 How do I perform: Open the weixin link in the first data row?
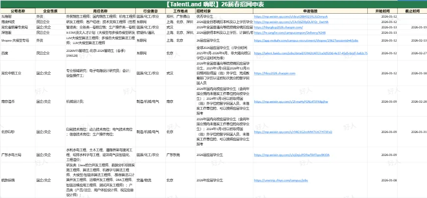click(290, 16)
